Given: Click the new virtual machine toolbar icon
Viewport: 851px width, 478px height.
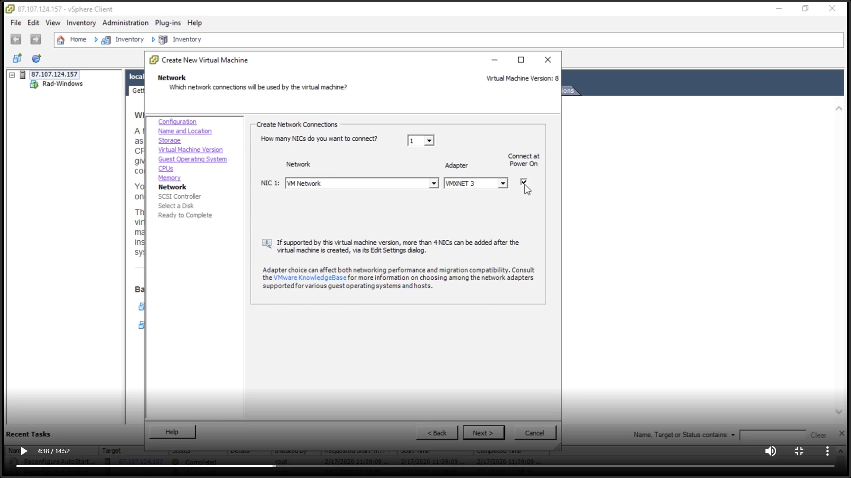Looking at the screenshot, I should pyautogui.click(x=17, y=58).
